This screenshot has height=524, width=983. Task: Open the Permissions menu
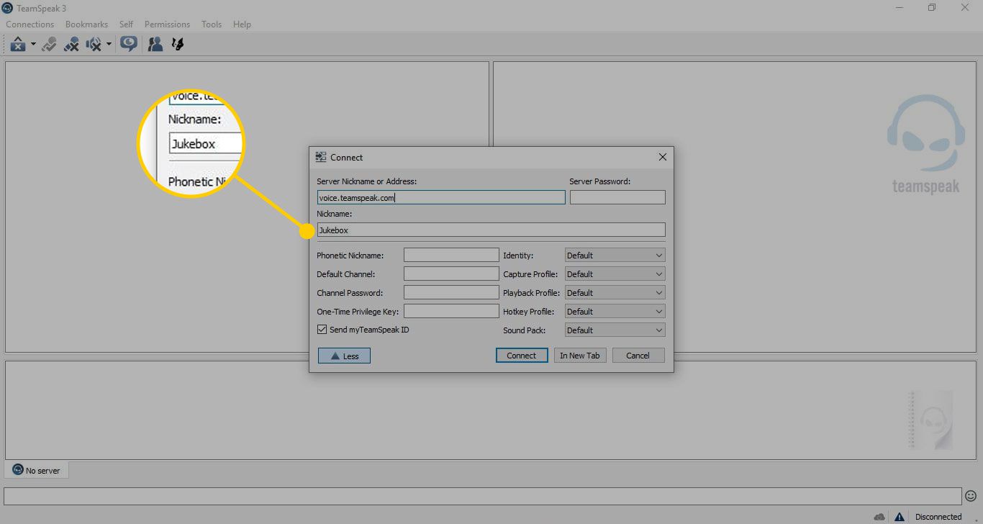click(x=167, y=24)
